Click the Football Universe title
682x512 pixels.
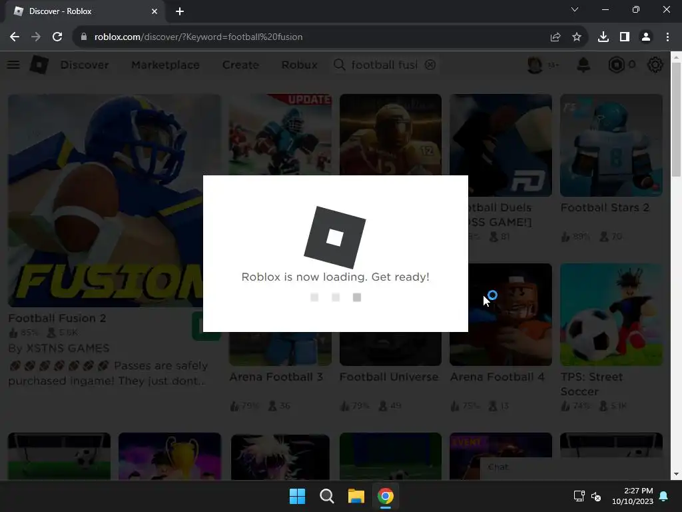(389, 377)
